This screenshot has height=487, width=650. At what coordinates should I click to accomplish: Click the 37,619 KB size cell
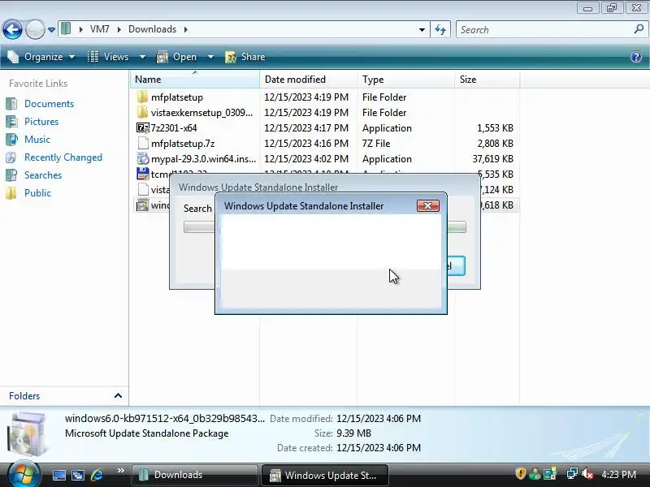[493, 159]
